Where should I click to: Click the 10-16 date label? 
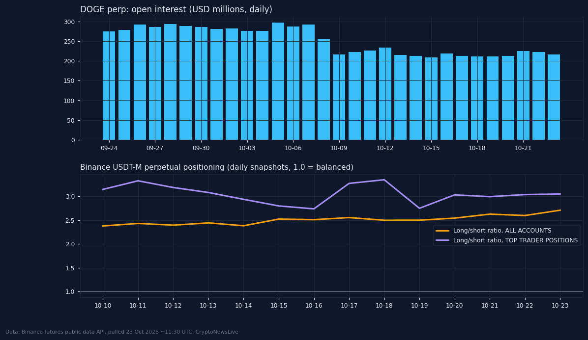click(x=314, y=306)
